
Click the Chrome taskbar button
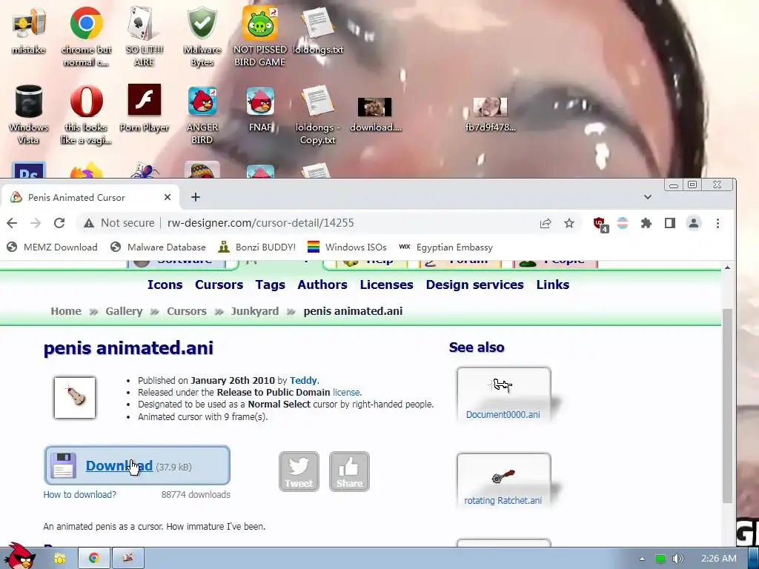coord(94,559)
